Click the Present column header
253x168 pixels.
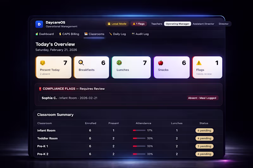(114, 123)
